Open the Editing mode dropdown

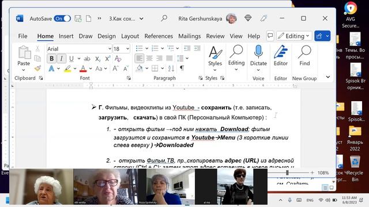294,36
